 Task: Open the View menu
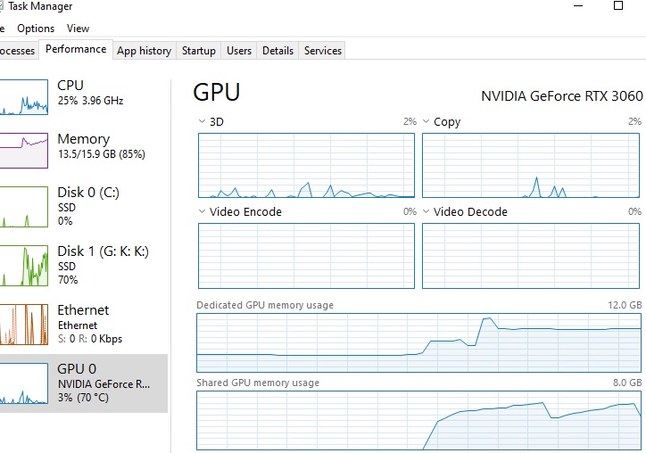tap(78, 29)
